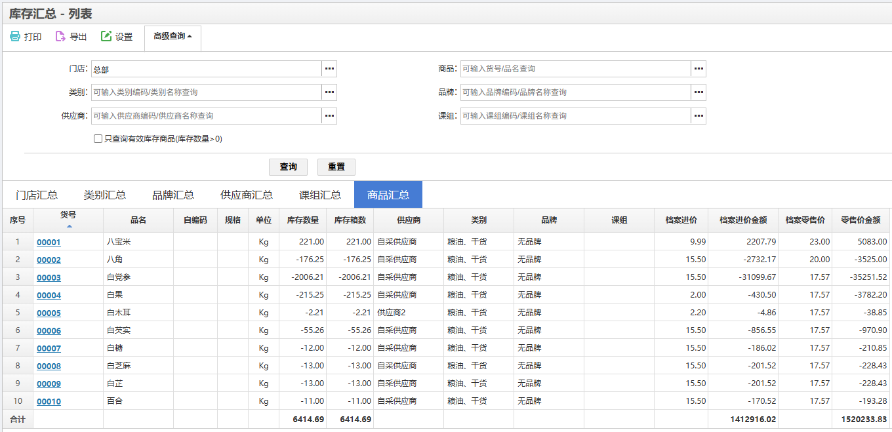Click the 单位 column header
The width and height of the screenshot is (892, 432).
click(264, 220)
